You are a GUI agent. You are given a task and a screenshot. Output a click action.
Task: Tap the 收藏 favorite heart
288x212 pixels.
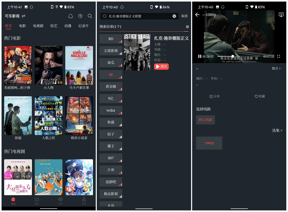[260, 96]
